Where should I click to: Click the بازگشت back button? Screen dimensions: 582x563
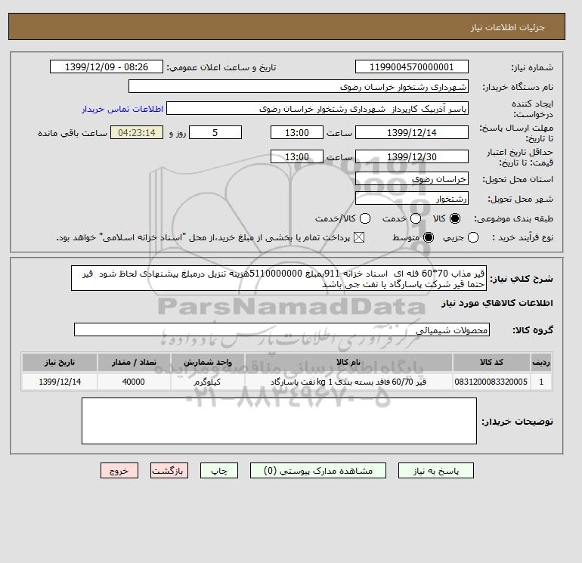pyautogui.click(x=169, y=471)
